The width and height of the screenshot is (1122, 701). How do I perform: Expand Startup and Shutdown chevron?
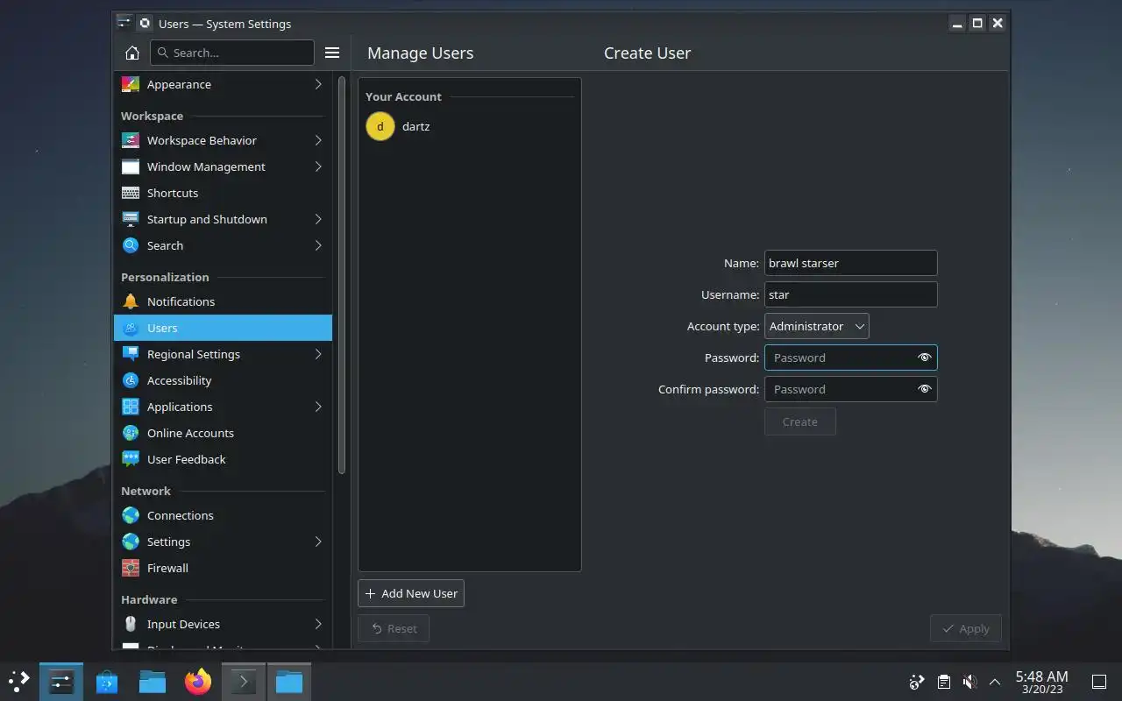(318, 219)
